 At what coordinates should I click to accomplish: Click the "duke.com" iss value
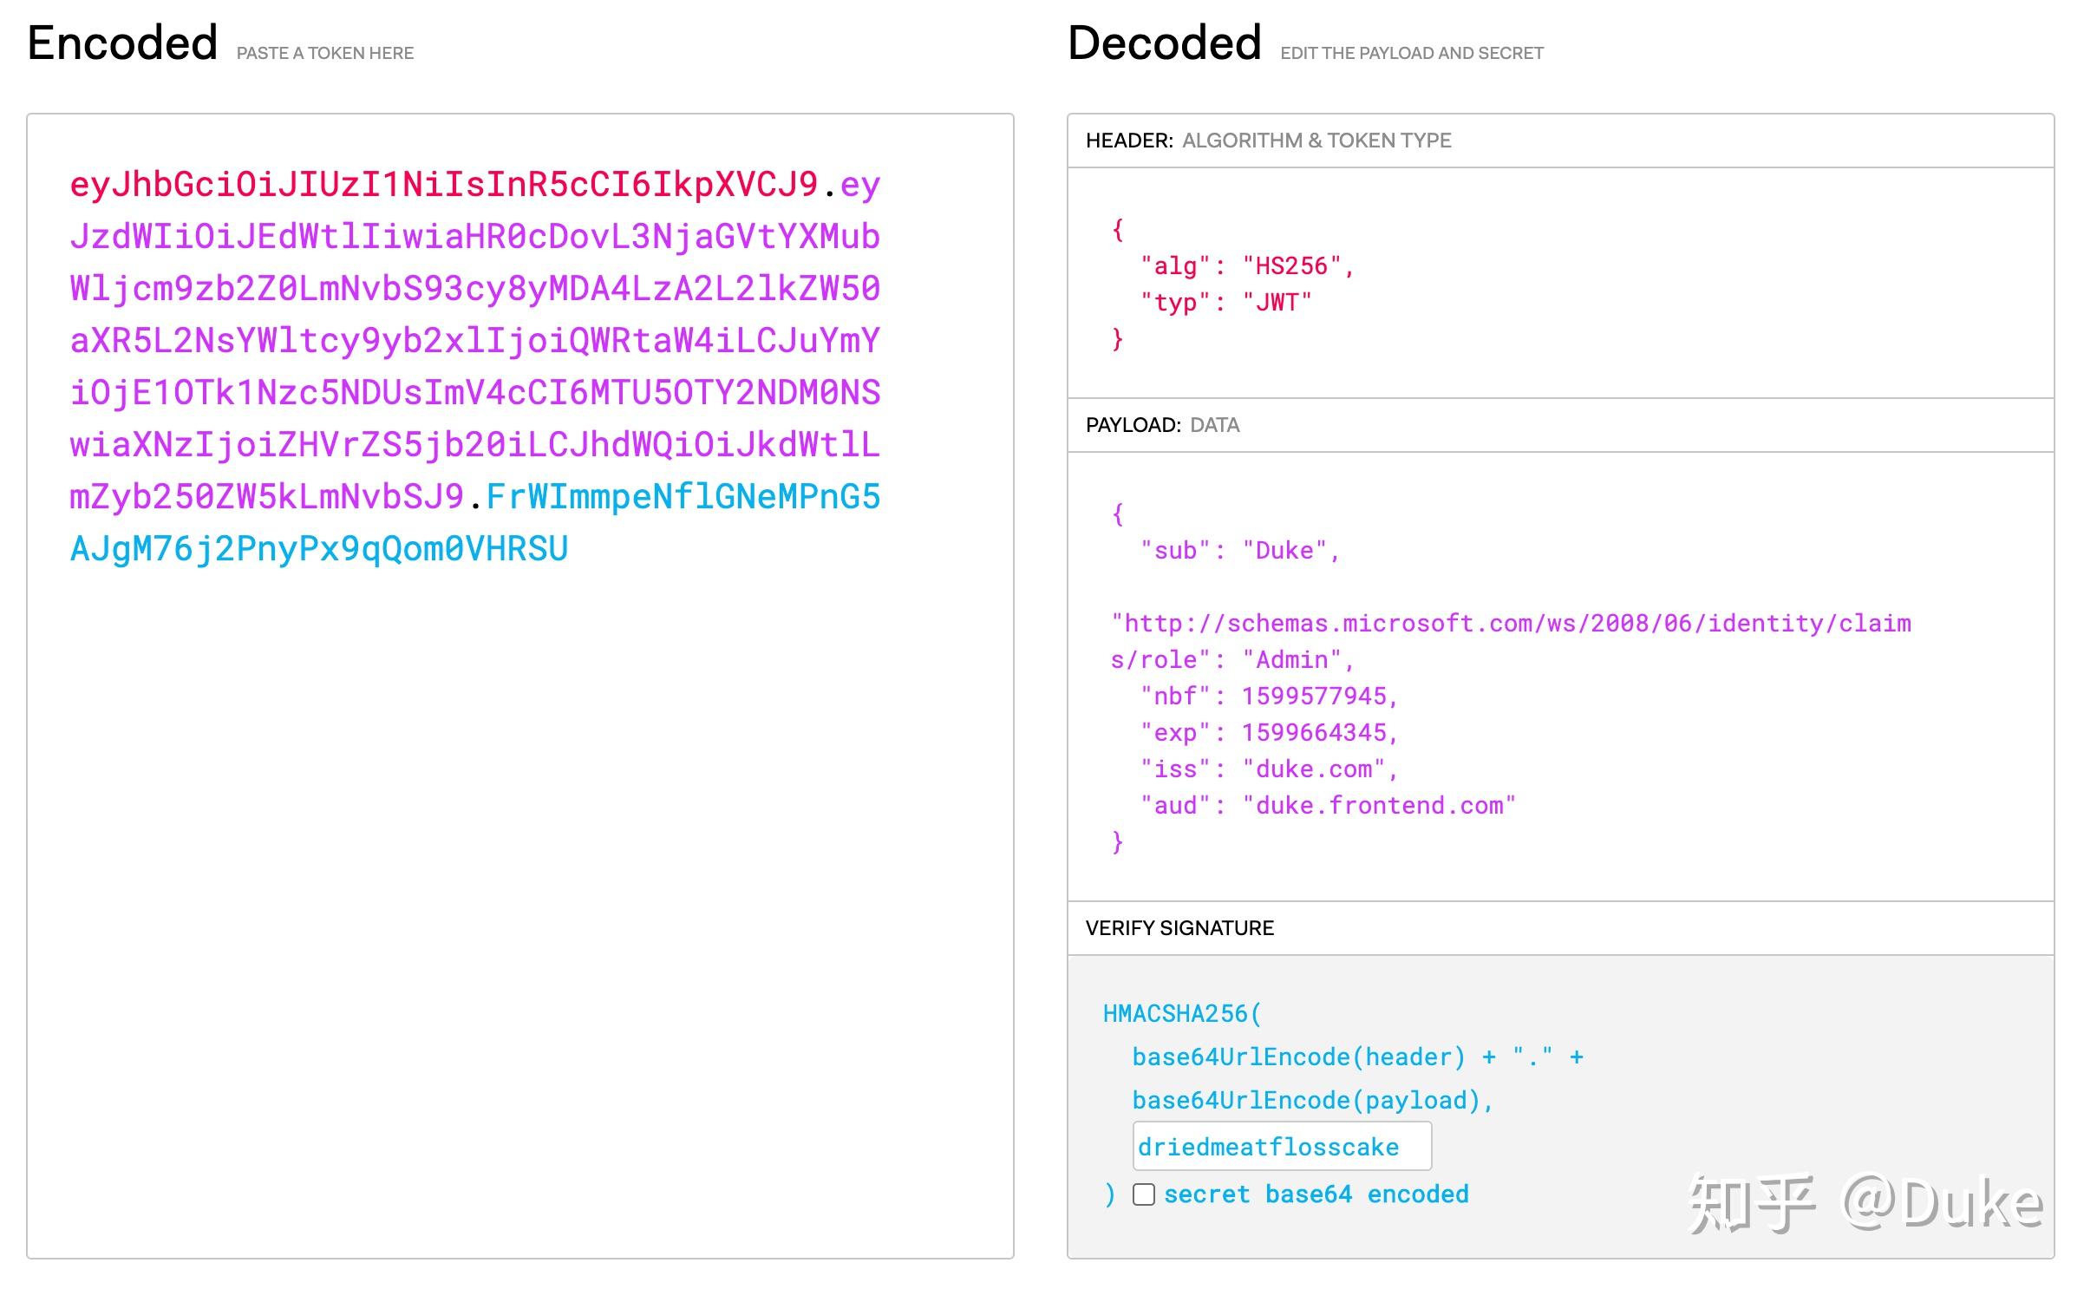coord(1313,769)
